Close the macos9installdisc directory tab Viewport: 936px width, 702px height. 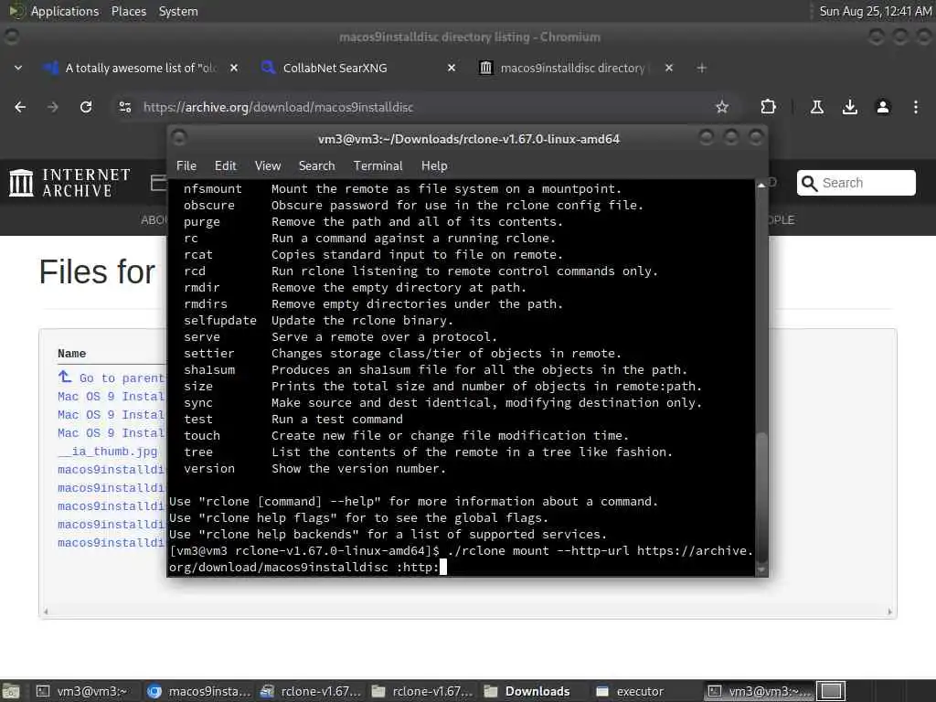point(668,68)
